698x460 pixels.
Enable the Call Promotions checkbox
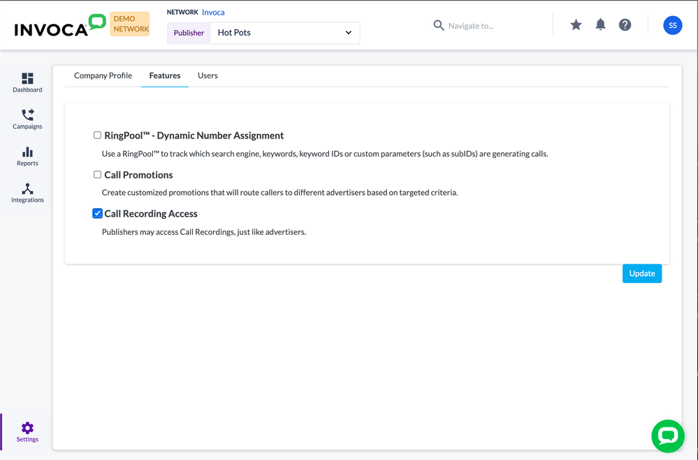pyautogui.click(x=98, y=175)
